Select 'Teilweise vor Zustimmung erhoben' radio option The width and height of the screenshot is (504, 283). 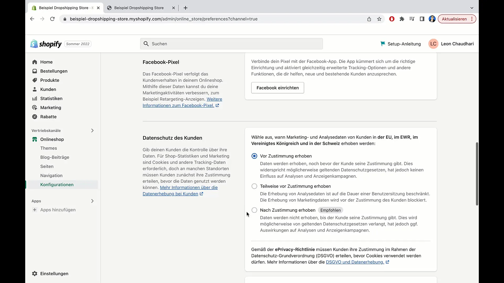click(x=254, y=186)
